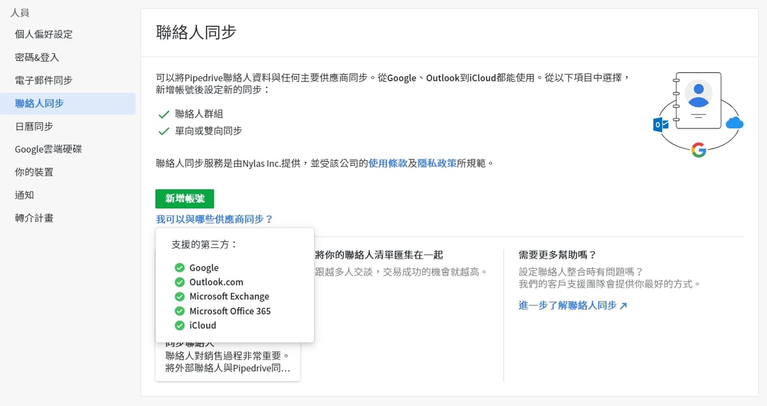Click the Google entry in the popup
767x406 pixels.
pyautogui.click(x=204, y=268)
